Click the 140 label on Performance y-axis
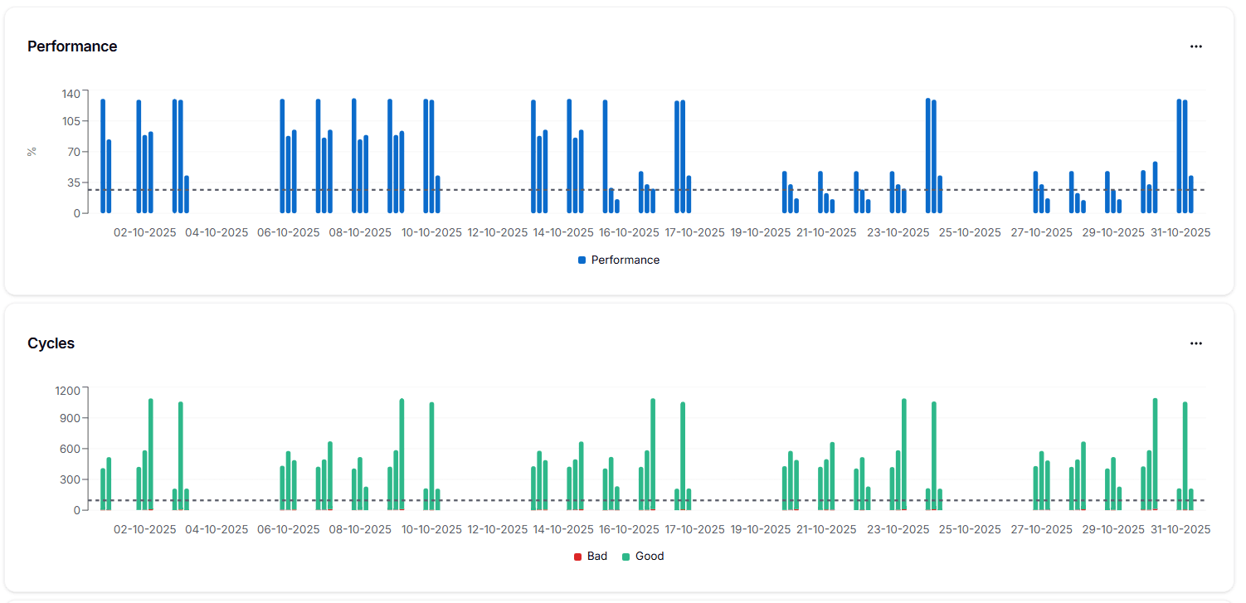1246x603 pixels. 70,94
